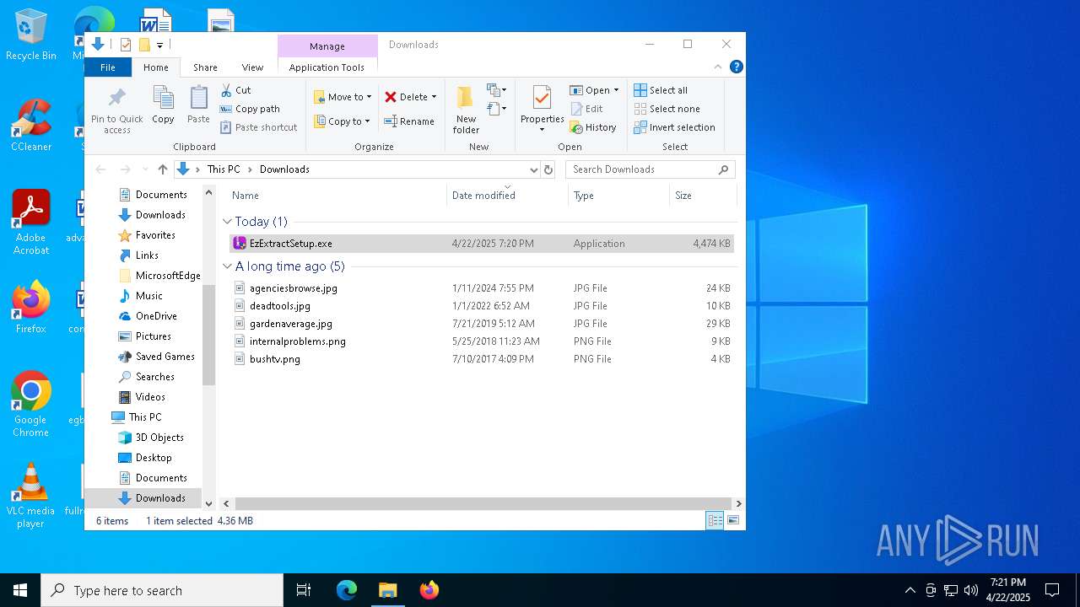Open the View ribbon tab

(252, 67)
